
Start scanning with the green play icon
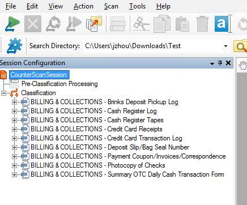[12, 24]
